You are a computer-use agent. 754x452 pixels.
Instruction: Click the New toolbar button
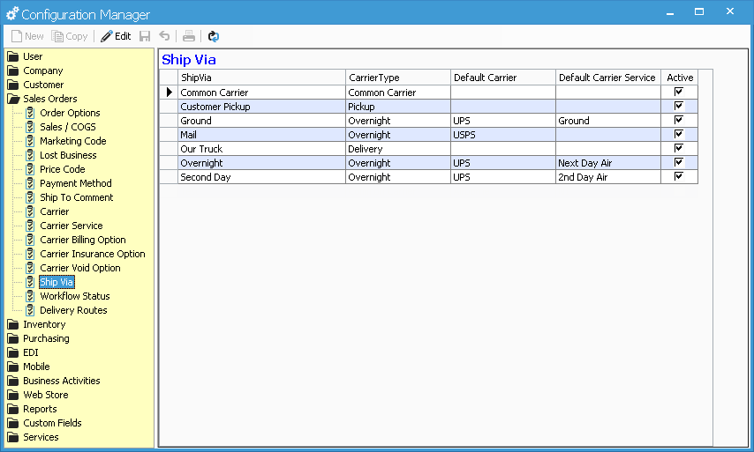point(27,36)
